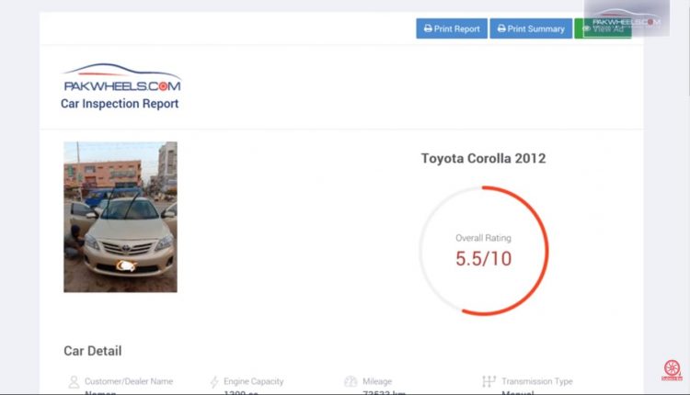
Task: Click the Print Report button
Action: pyautogui.click(x=452, y=28)
